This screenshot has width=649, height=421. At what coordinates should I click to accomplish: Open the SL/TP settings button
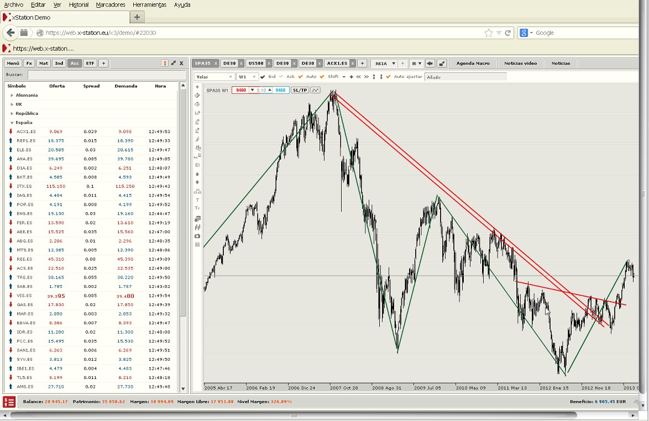pos(300,90)
